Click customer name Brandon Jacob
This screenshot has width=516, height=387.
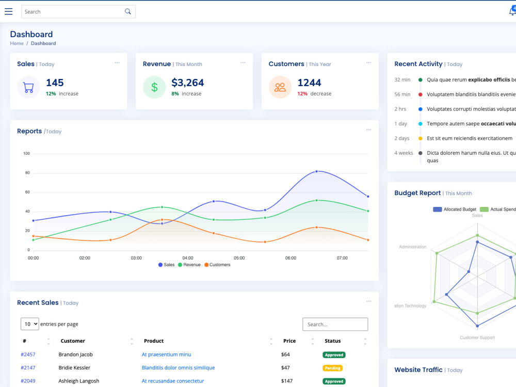[76, 354]
